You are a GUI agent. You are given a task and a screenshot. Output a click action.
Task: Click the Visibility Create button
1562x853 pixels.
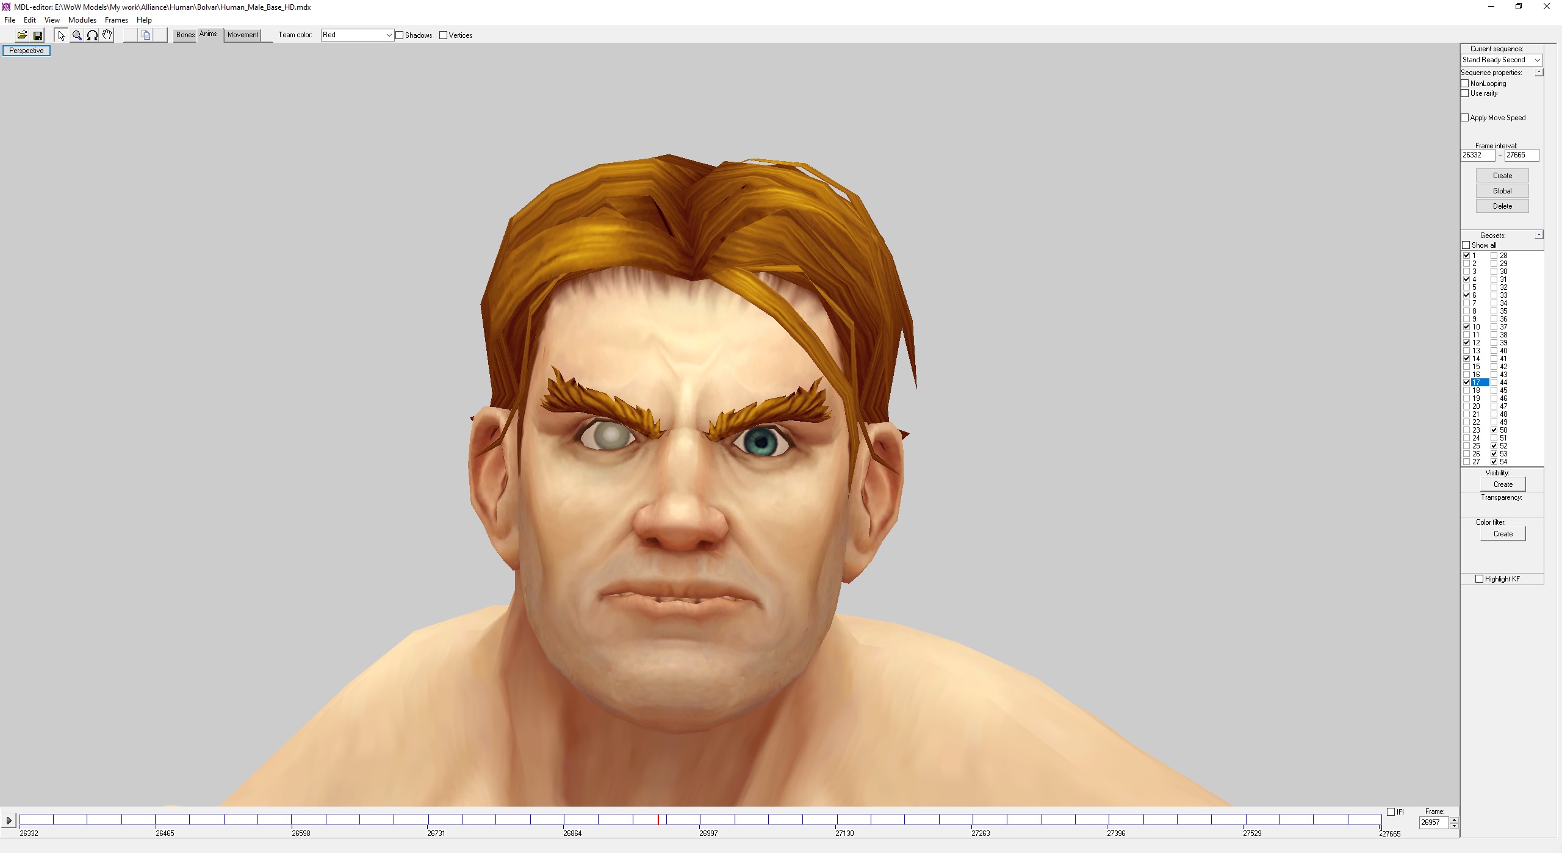click(1503, 484)
